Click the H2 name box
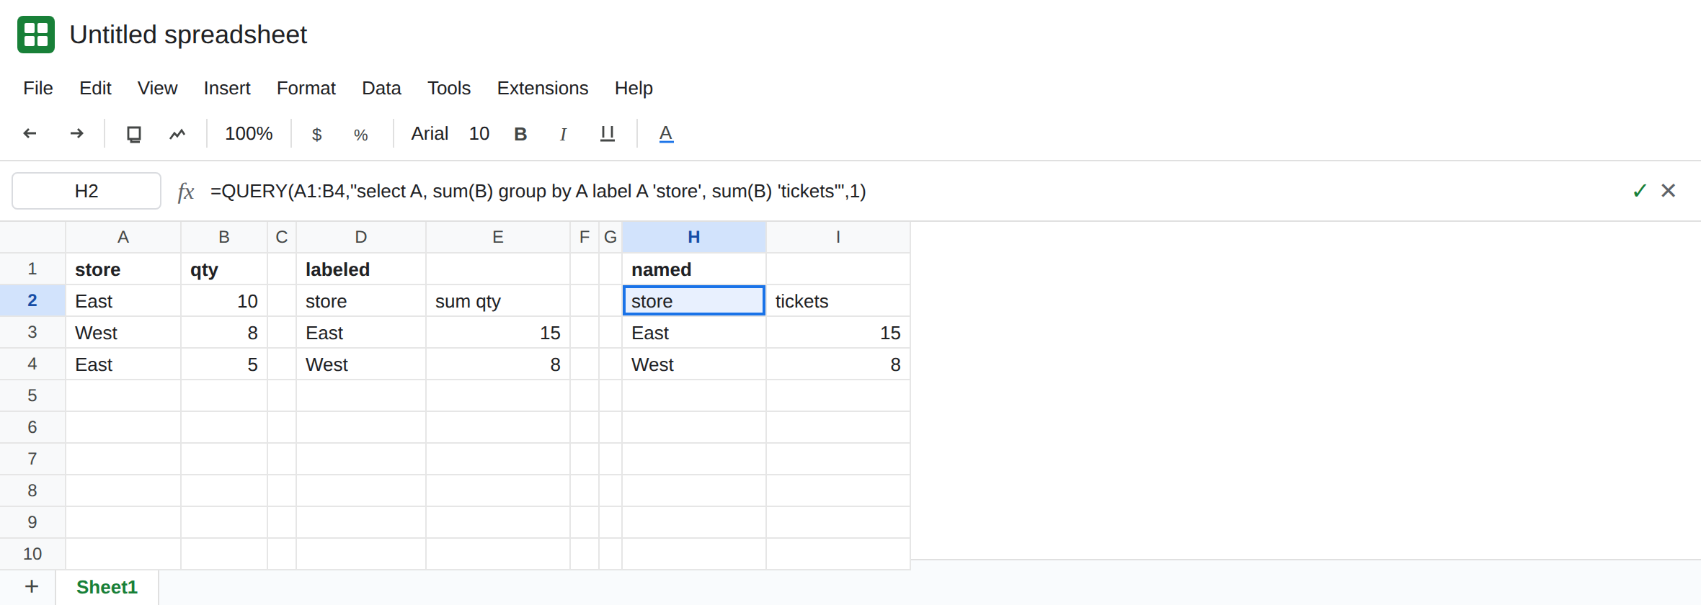 86,191
